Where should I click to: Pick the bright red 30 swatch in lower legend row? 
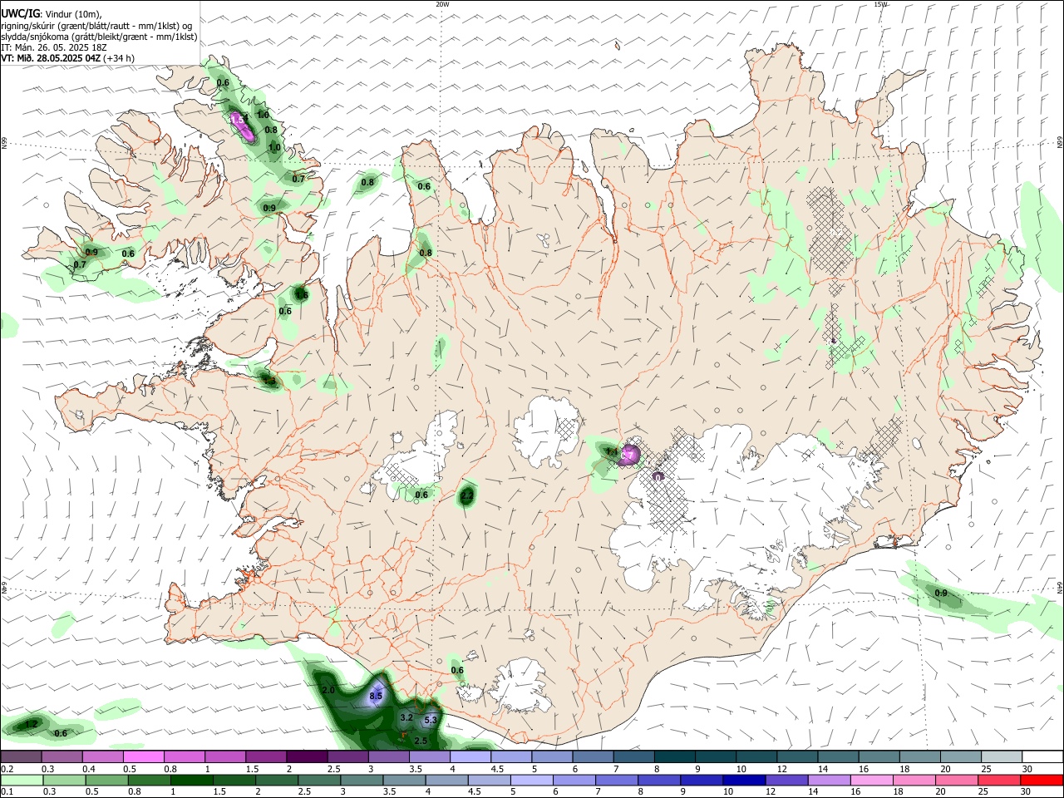pyautogui.click(x=1041, y=781)
